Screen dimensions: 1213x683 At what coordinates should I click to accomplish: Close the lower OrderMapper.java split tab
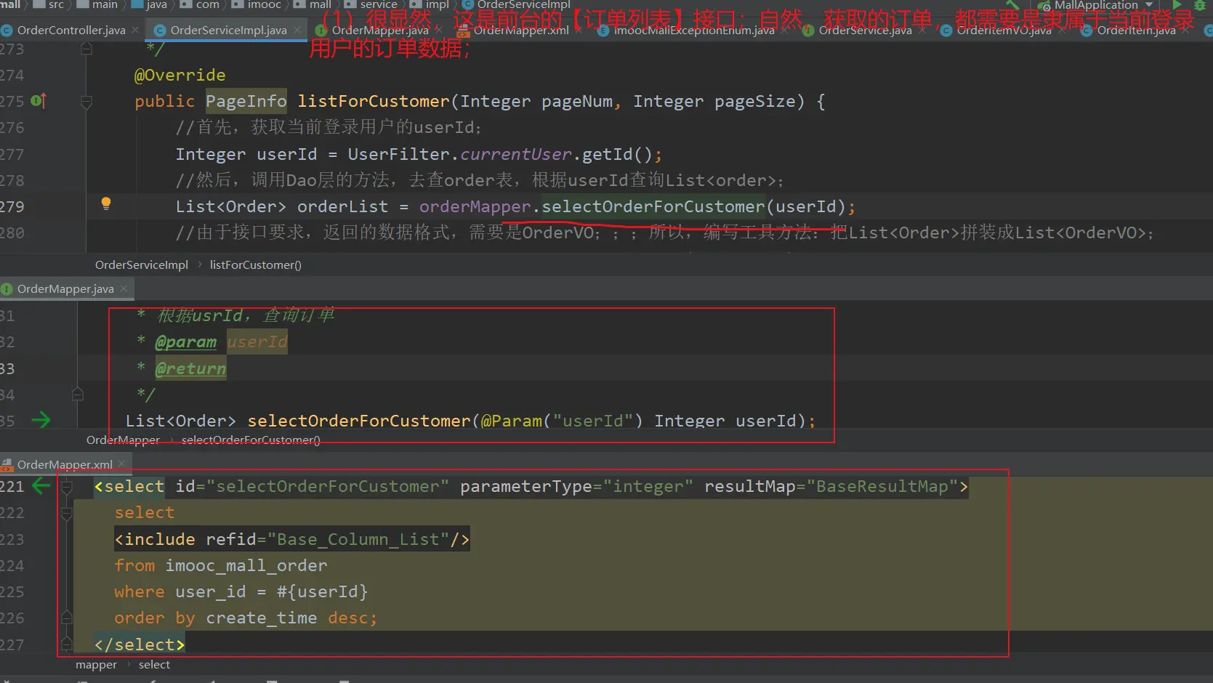[124, 288]
